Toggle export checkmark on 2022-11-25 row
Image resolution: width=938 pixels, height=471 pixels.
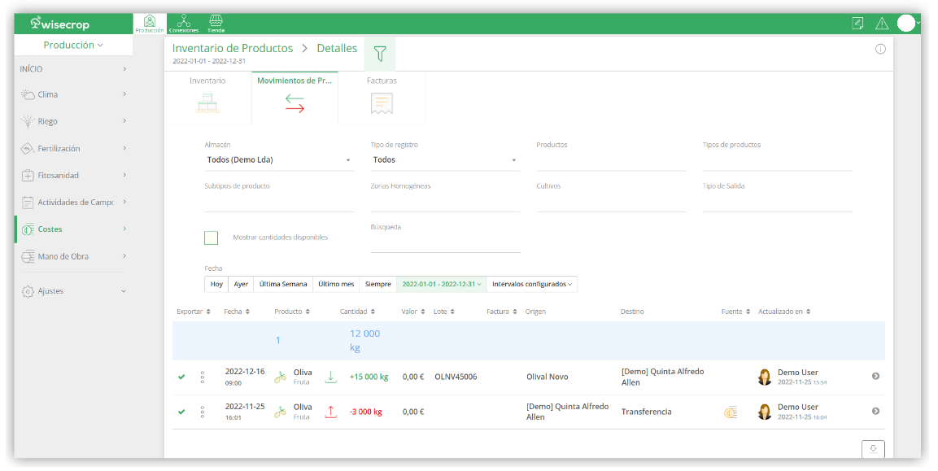[182, 412]
